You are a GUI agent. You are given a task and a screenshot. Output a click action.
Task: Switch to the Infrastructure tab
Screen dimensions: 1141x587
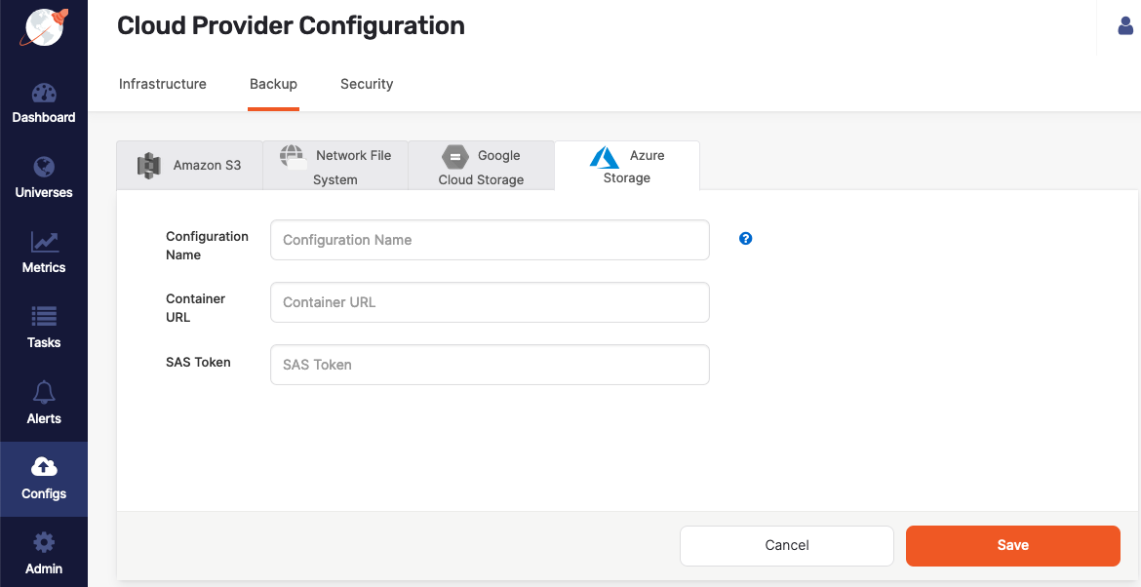click(x=162, y=84)
